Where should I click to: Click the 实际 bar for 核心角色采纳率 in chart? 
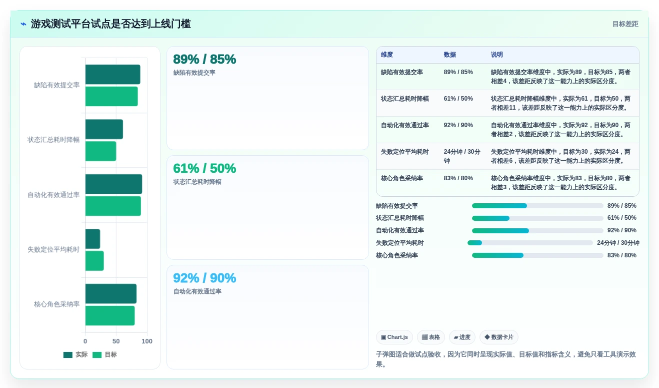(x=111, y=294)
